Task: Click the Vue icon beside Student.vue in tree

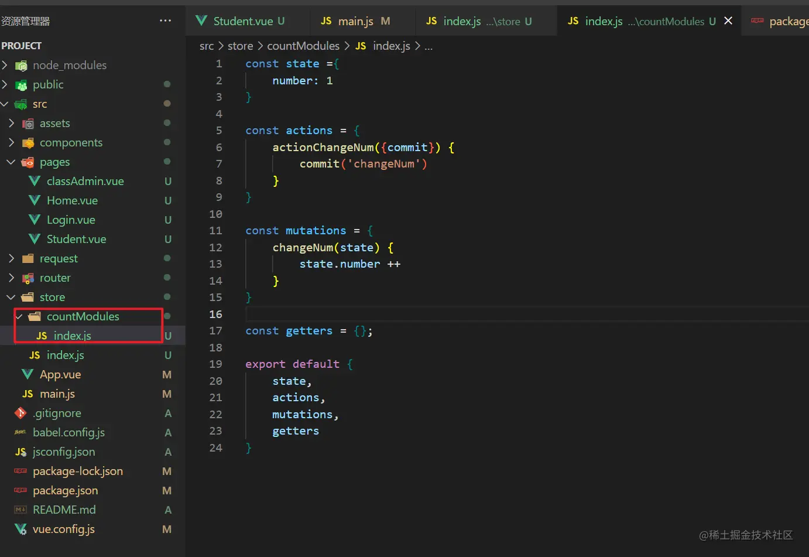Action: click(35, 239)
